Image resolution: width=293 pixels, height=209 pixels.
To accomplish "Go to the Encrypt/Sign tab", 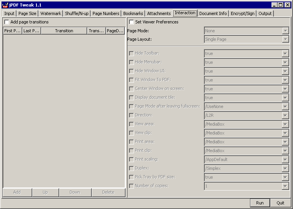I will point(242,13).
